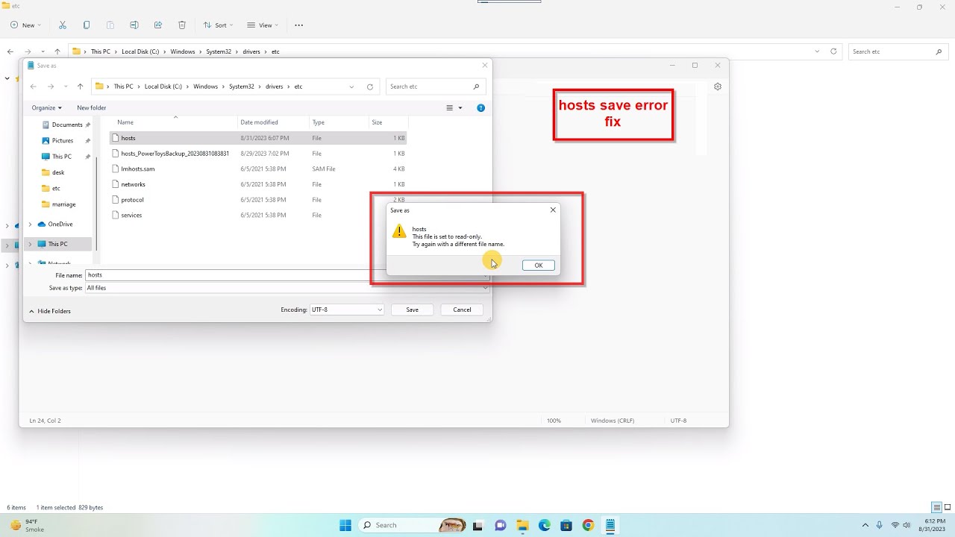Open the See more ellipsis in File Explorer toolbar
955x537 pixels.
pyautogui.click(x=299, y=25)
